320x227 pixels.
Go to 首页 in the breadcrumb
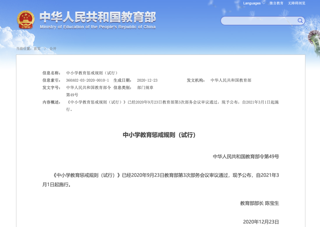tap(37, 49)
